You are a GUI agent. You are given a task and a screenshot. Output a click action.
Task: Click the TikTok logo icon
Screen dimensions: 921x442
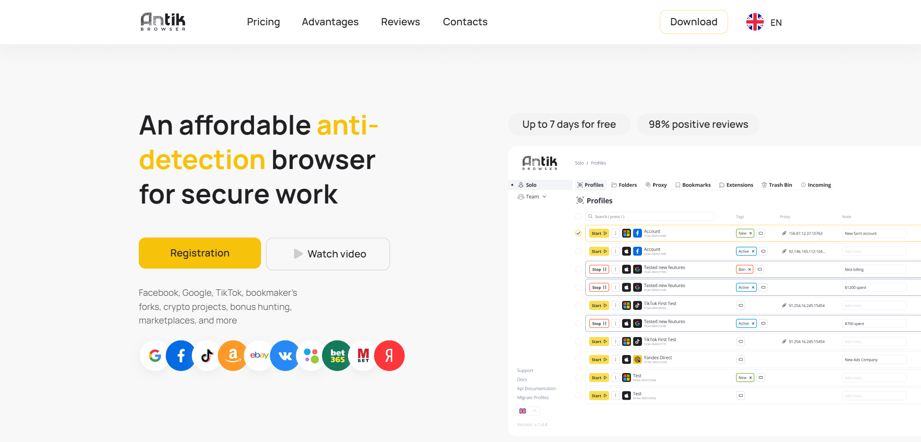(x=207, y=356)
